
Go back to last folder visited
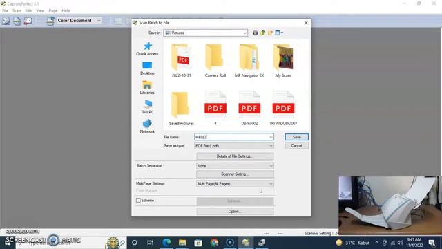pos(255,33)
